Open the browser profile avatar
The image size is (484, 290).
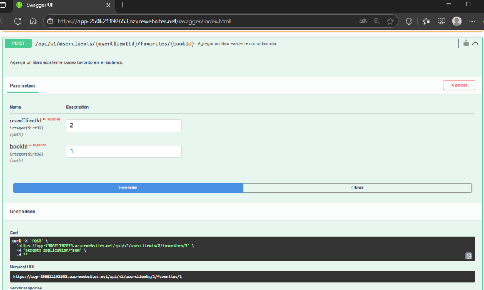pyautogui.click(x=457, y=21)
